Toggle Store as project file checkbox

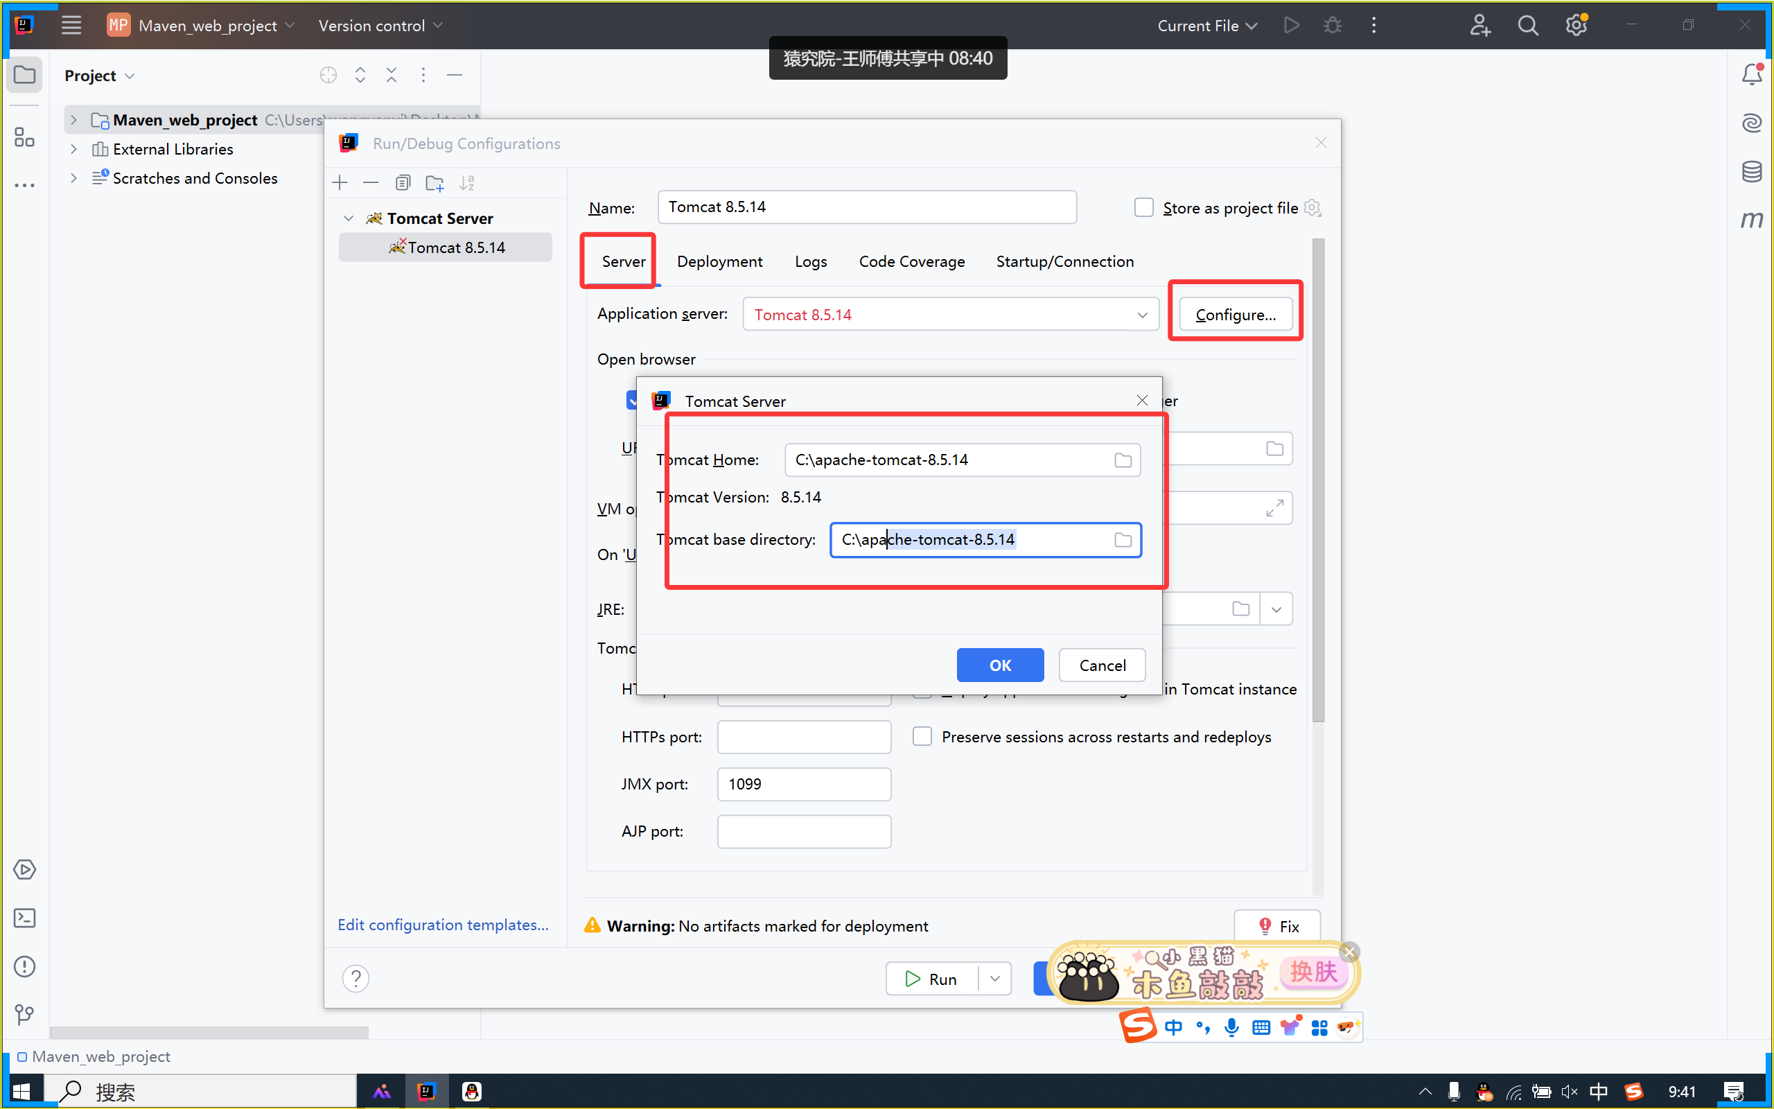[1143, 207]
